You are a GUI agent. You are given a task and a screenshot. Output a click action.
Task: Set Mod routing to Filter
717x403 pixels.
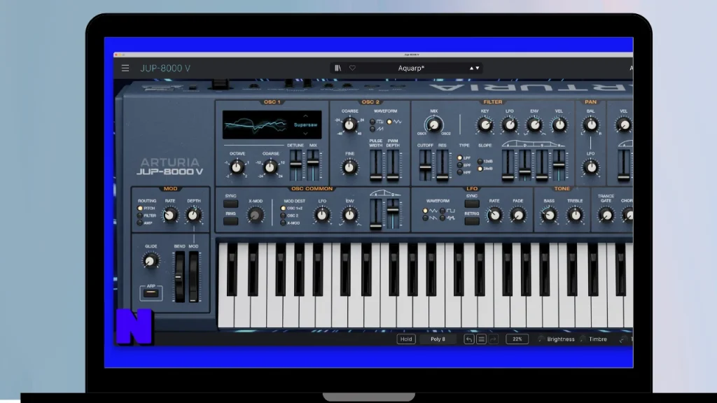140,215
